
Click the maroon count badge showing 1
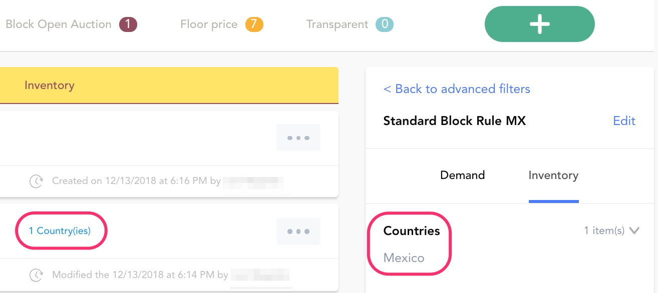coord(128,24)
